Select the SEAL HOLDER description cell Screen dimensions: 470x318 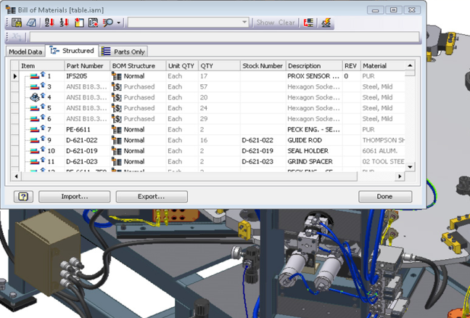pos(314,151)
